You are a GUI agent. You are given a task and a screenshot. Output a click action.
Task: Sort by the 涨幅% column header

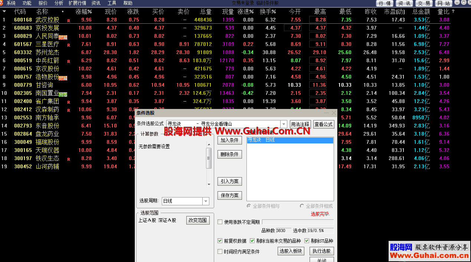84,12
